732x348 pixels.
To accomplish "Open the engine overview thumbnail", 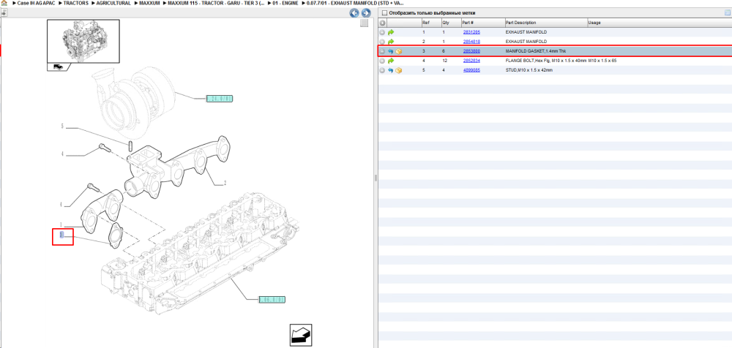I will coord(83,41).
